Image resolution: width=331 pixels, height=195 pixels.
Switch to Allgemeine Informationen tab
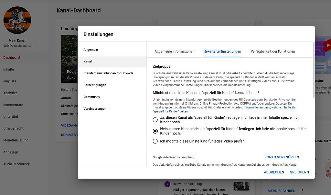[175, 51]
